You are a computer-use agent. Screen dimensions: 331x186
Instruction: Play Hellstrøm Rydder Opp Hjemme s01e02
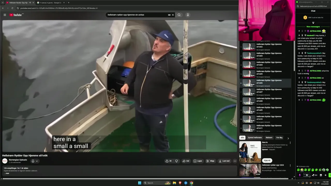(x=266, y=47)
